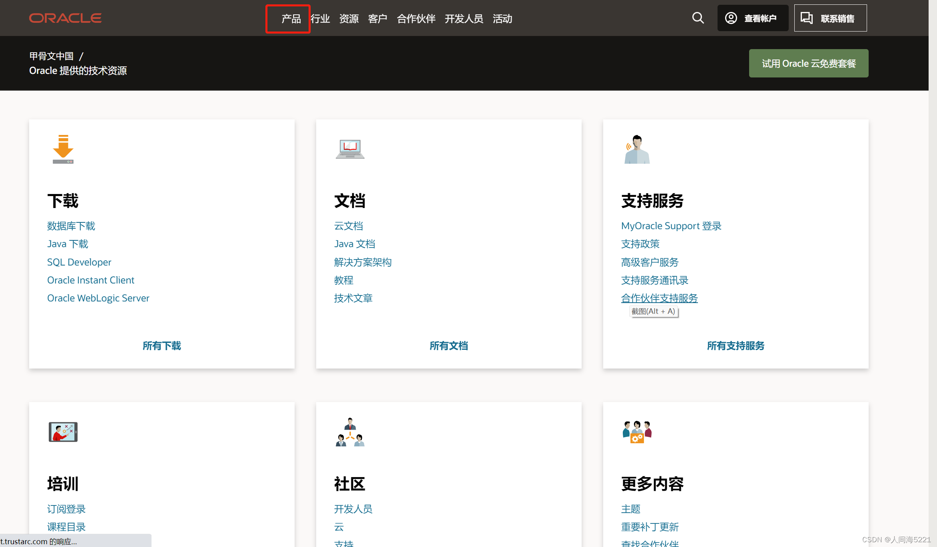Image resolution: width=937 pixels, height=547 pixels.
Task: Click the laptop book documentation icon
Action: [x=350, y=149]
